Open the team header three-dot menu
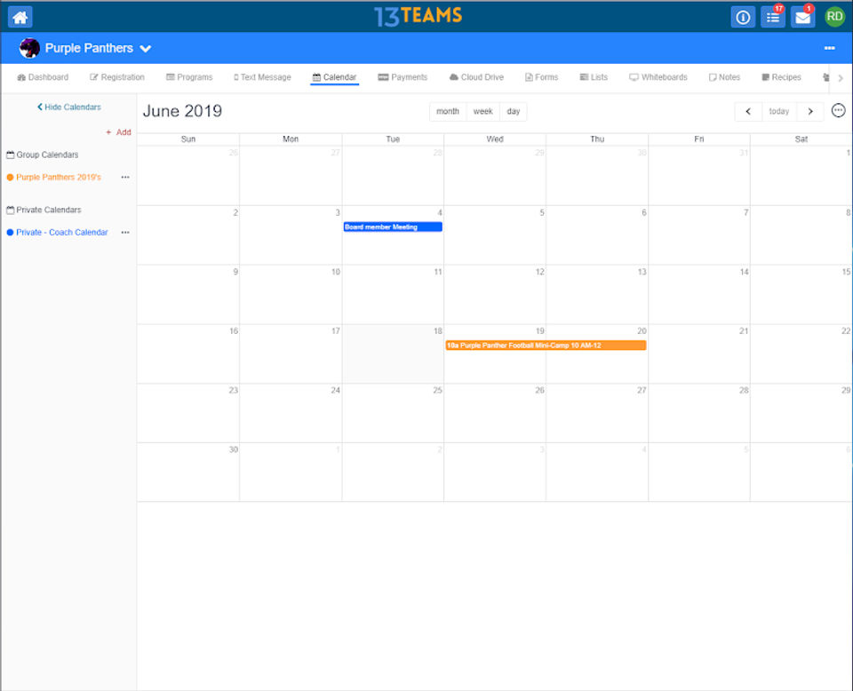Viewport: 853px width, 691px height. 829,48
